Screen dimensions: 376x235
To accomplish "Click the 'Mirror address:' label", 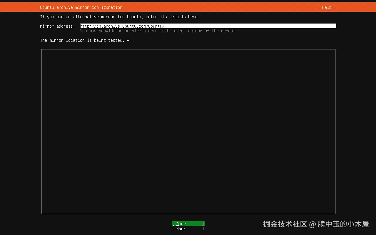I will [x=58, y=26].
